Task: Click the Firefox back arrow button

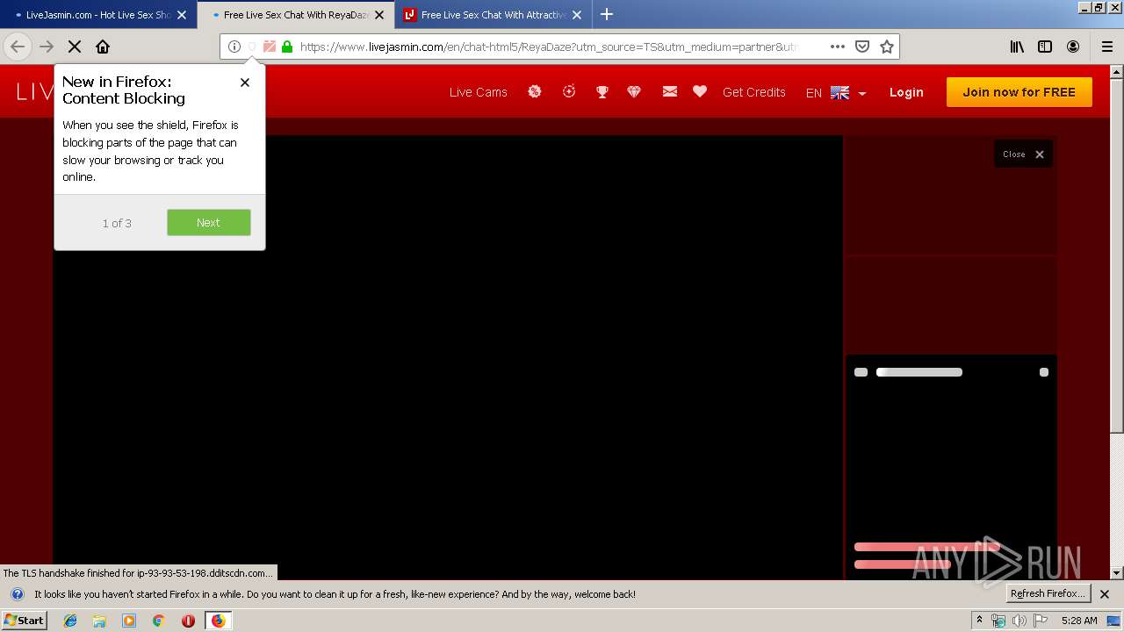Action: pyautogui.click(x=18, y=47)
